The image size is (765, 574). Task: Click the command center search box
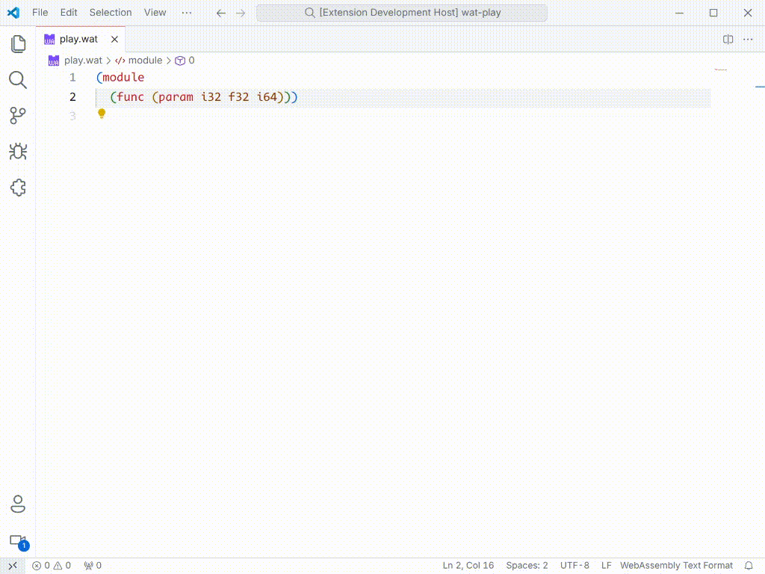(x=402, y=13)
